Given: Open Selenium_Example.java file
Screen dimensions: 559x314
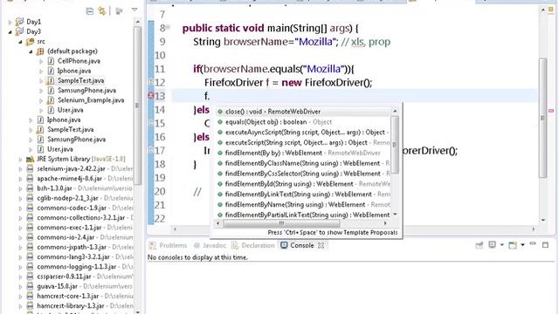Looking at the screenshot, I should coord(91,100).
